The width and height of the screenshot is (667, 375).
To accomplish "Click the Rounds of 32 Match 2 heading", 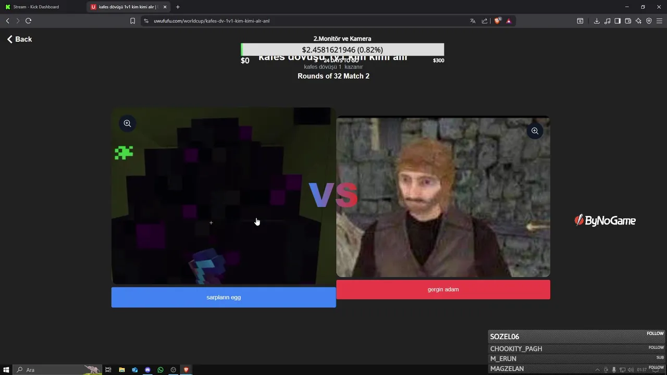I will coord(333,76).
